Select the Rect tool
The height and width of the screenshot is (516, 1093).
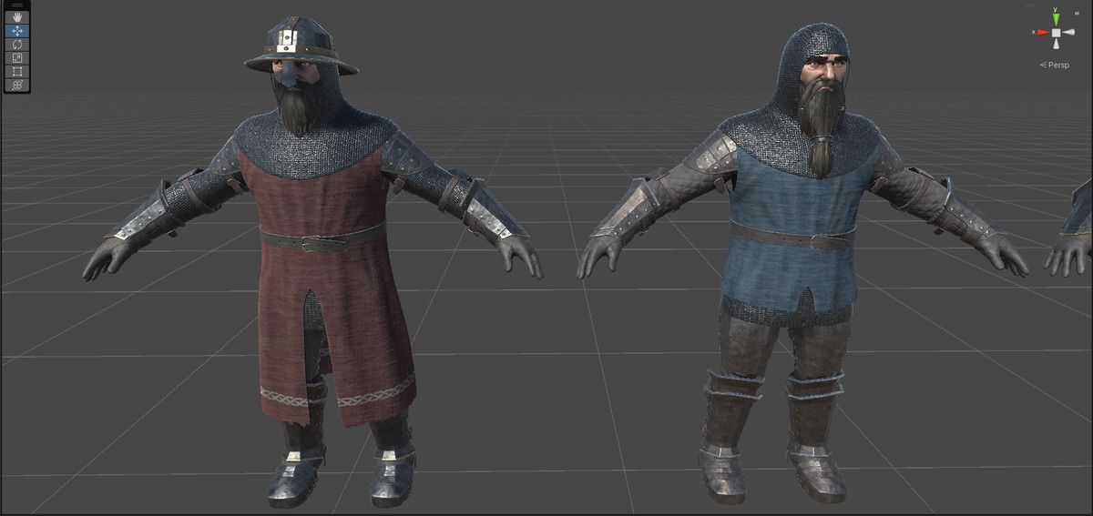click(x=16, y=71)
